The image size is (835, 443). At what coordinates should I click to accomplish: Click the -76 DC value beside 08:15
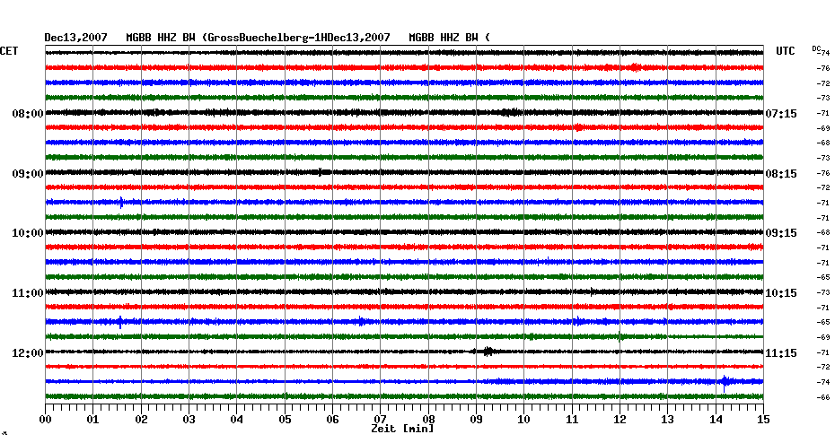[x=822, y=173]
